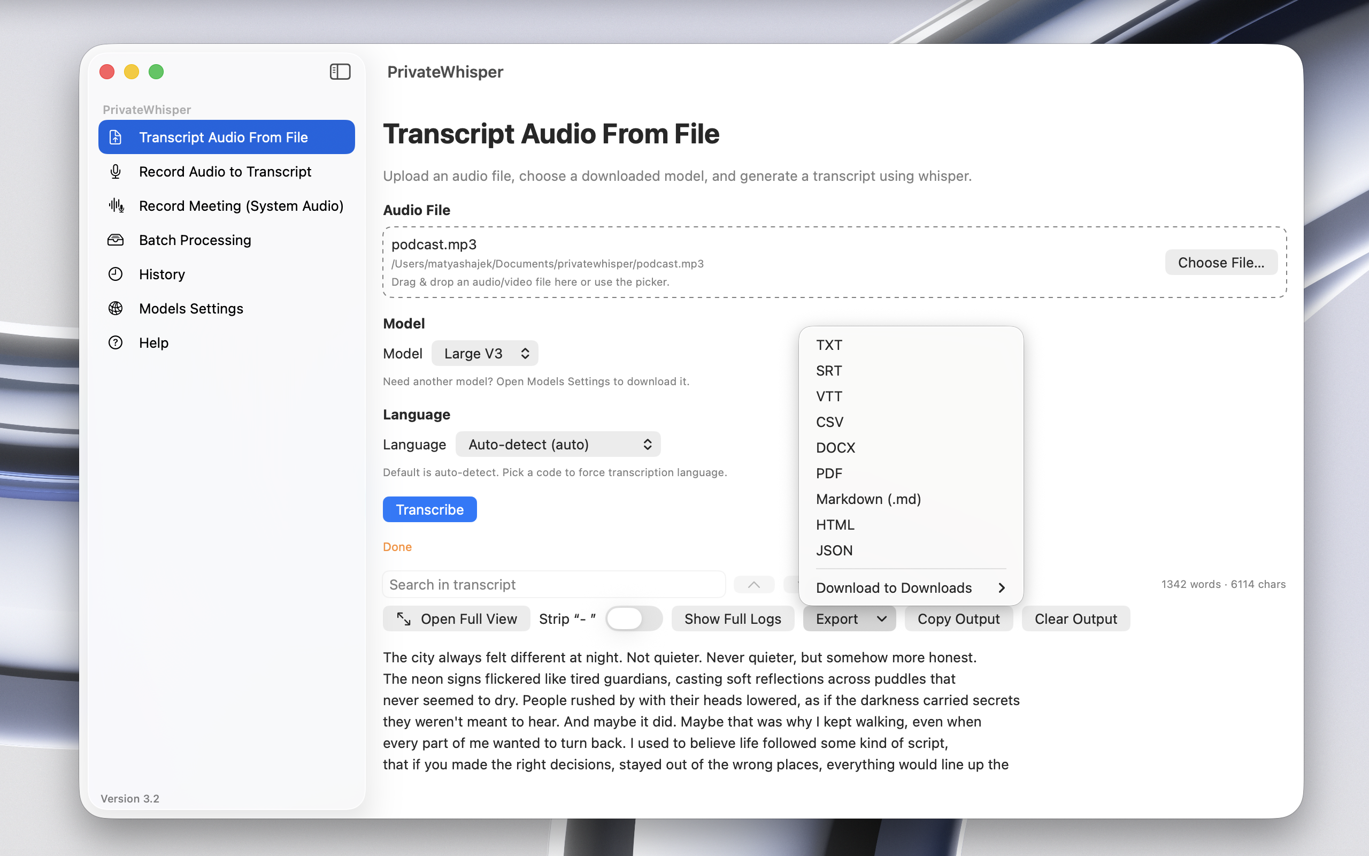Image resolution: width=1369 pixels, height=856 pixels.
Task: Expand the Download to Downloads submenu
Action: coord(910,587)
